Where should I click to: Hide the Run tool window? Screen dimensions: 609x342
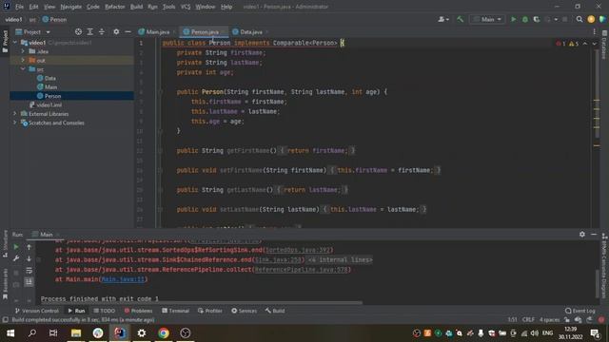click(x=594, y=235)
